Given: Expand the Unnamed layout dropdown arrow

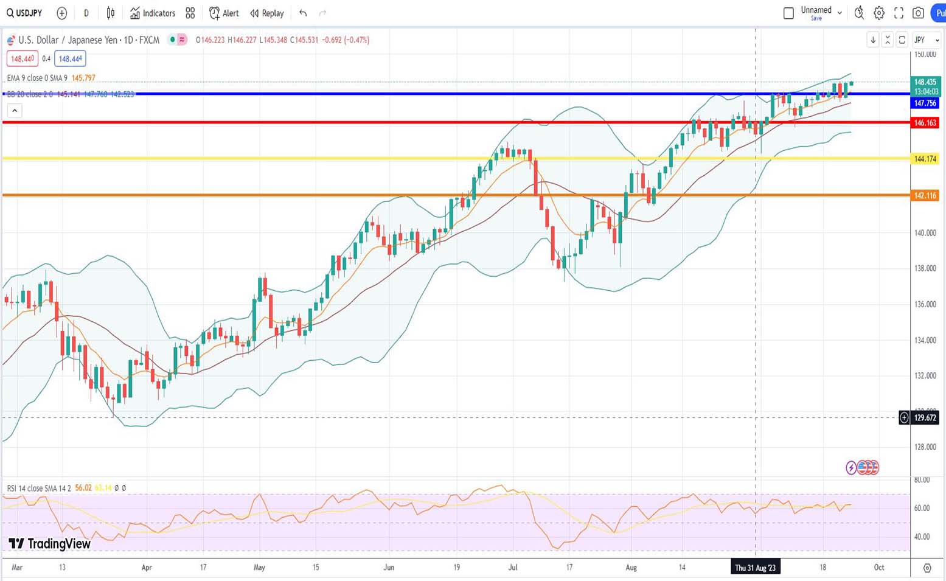Looking at the screenshot, I should 840,13.
